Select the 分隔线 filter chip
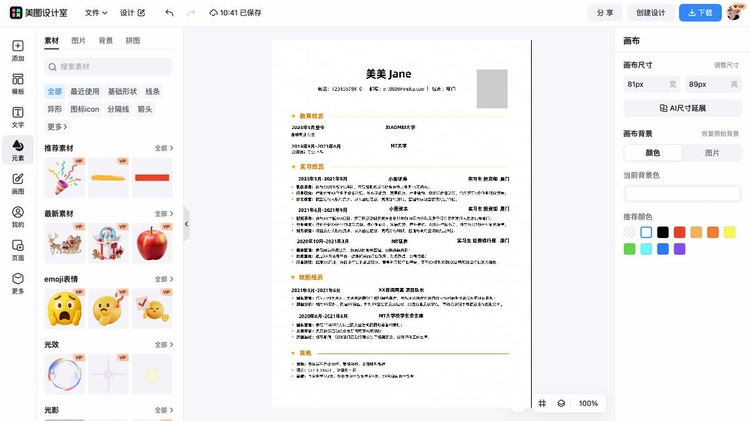Screen dimensions: 750x421 coord(118,110)
